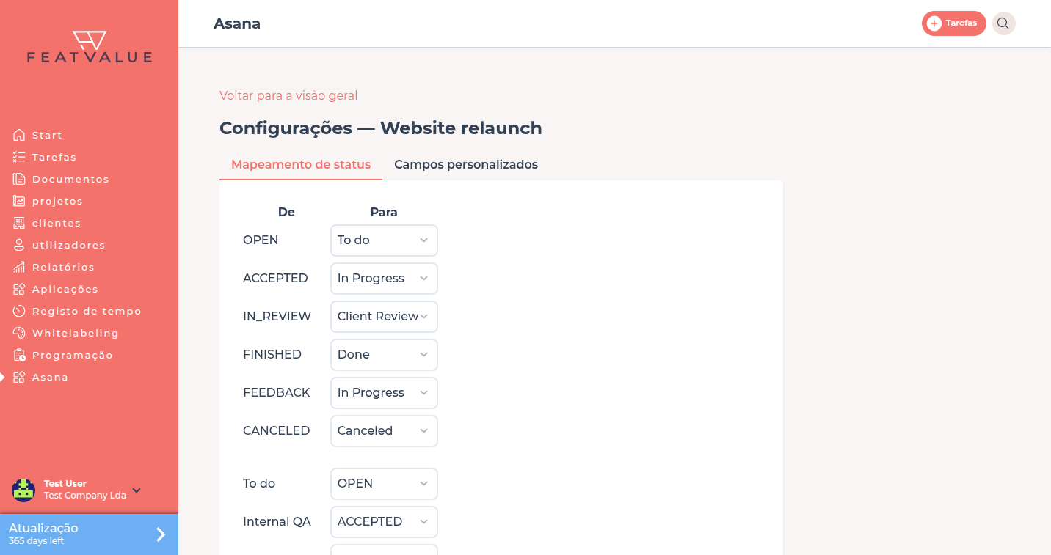Expand IN_REVIEW dropdown showing Client Review

pos(384,317)
